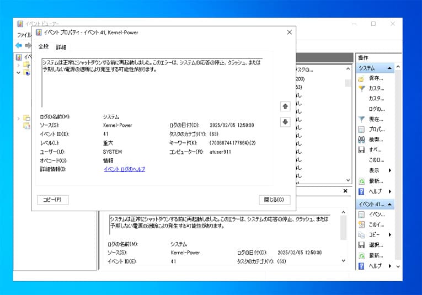Click the down arrow for next event
422x295 pixels.
[x=285, y=122]
